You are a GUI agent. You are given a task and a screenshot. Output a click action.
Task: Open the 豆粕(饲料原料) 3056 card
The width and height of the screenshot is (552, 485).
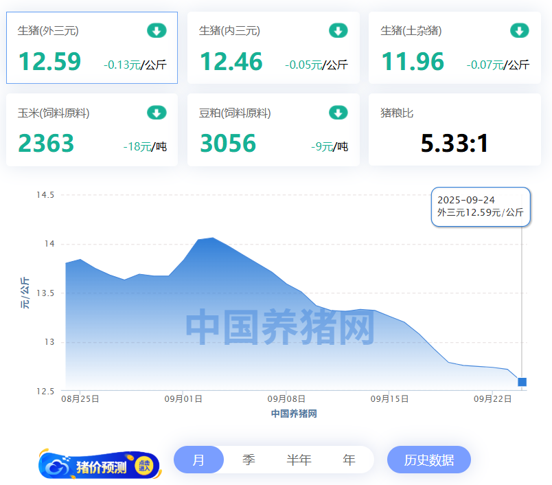pyautogui.click(x=273, y=131)
